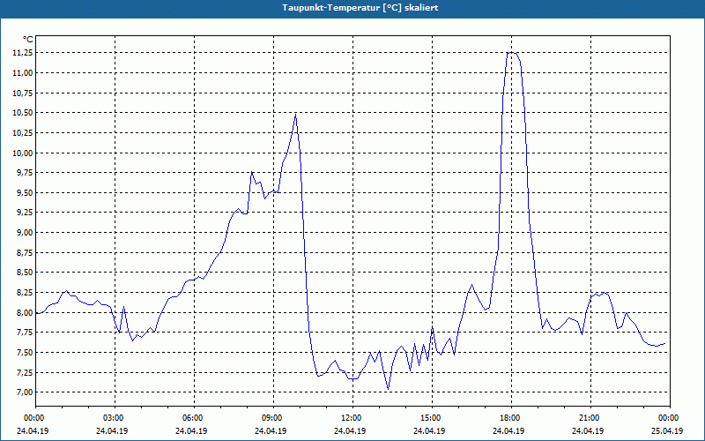Select the 10,50 y-axis label

(x=23, y=113)
